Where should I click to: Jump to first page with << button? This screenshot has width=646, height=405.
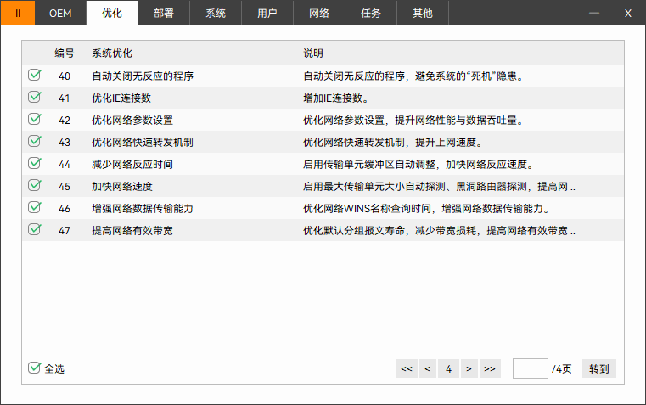click(x=406, y=368)
